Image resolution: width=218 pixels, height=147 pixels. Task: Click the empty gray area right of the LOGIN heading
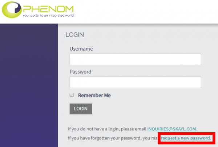coord(153,35)
